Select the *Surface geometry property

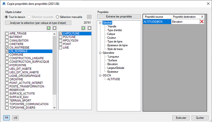click(x=112, y=60)
